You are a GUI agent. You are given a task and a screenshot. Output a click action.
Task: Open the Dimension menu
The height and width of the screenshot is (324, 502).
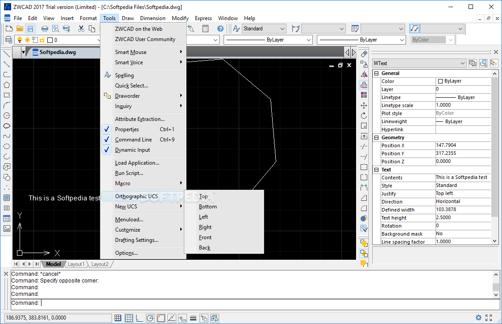(153, 18)
